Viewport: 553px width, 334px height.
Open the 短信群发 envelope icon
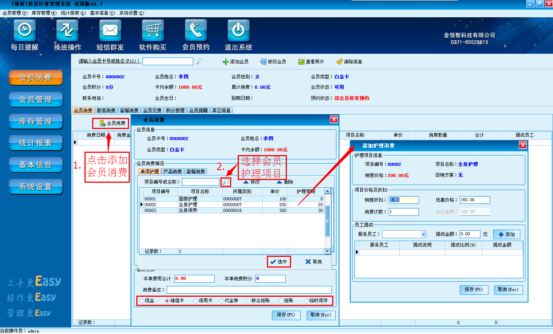[110, 31]
